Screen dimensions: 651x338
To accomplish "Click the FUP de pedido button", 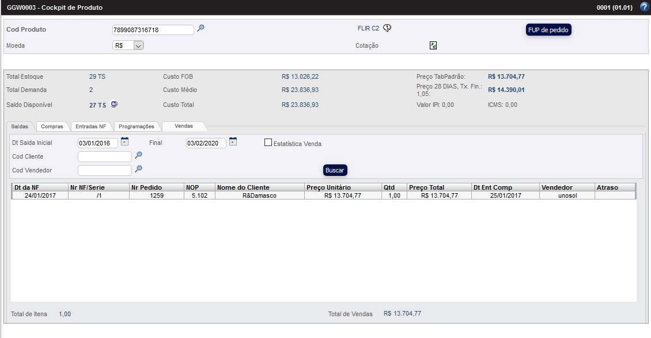I will click(548, 30).
